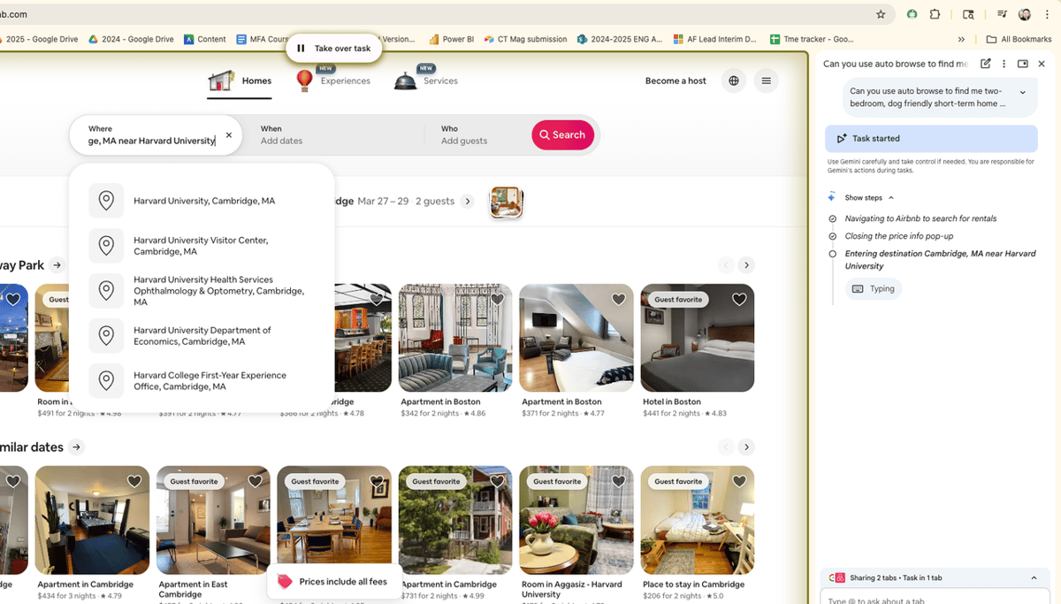1061x604 pixels.
Task: Click the globe language selector icon
Action: coord(733,80)
